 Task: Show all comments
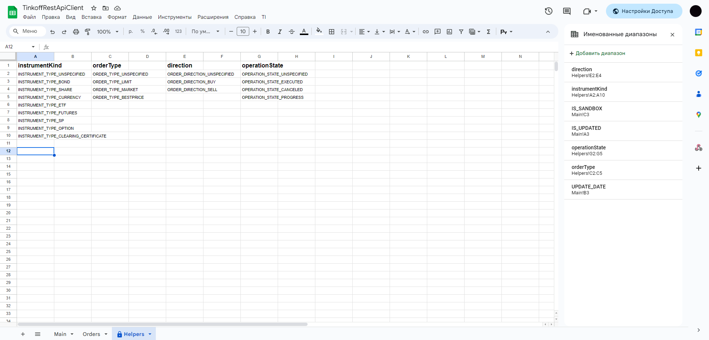[x=567, y=11]
